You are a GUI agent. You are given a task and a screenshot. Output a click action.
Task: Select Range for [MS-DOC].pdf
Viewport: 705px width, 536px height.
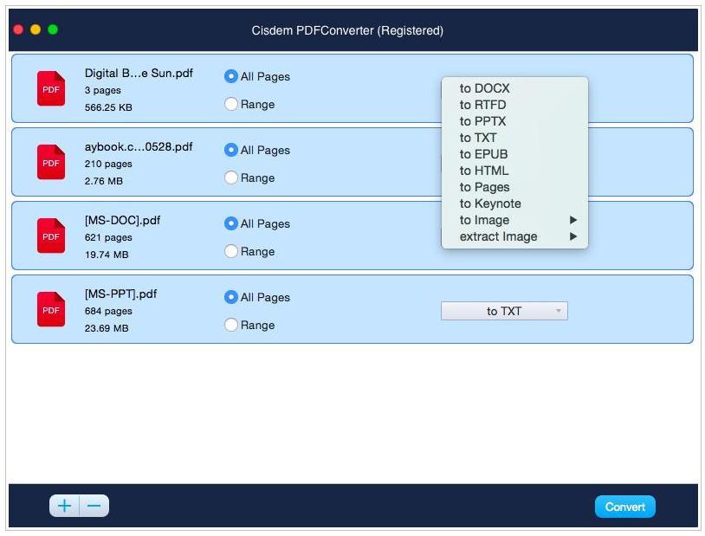point(230,251)
